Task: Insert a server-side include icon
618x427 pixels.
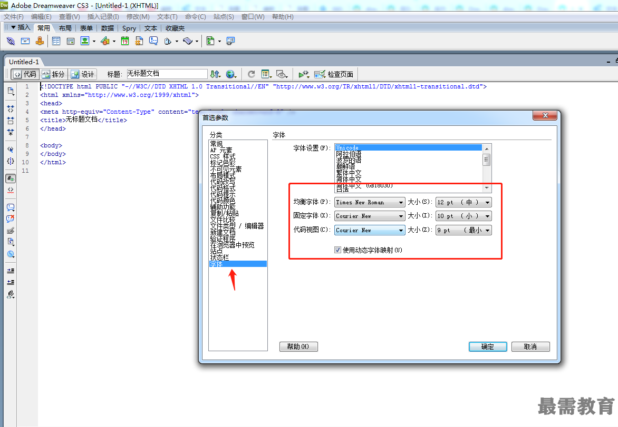Action: (x=139, y=41)
